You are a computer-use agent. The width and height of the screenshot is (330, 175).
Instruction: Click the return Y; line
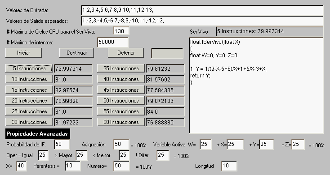tap(200, 76)
